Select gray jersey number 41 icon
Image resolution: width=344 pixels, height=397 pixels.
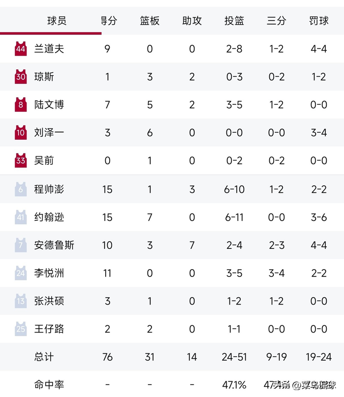click(x=21, y=217)
